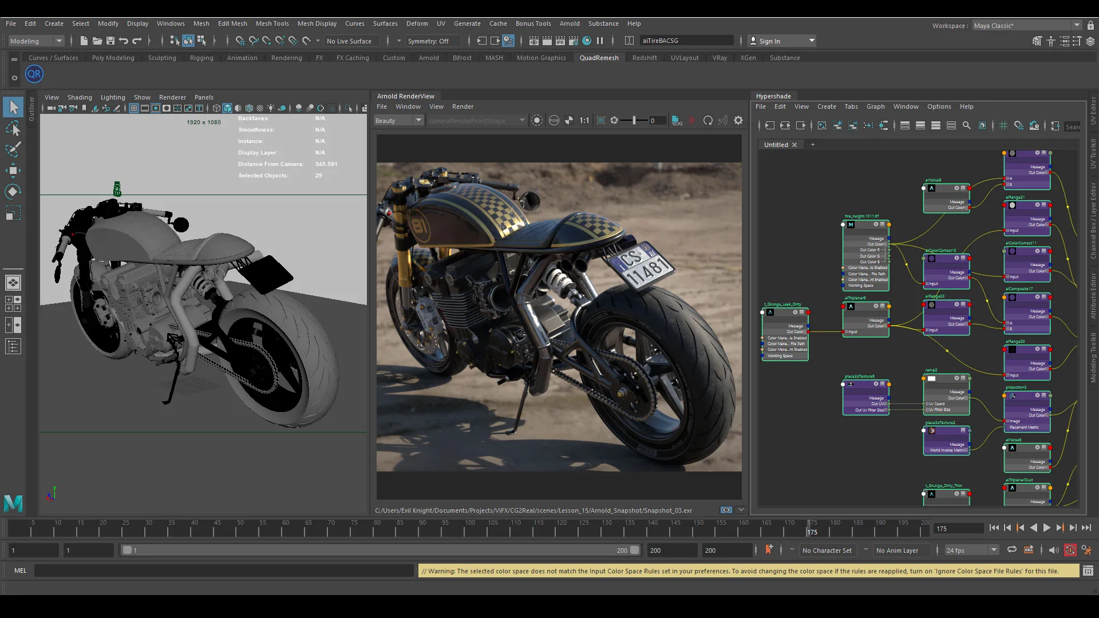Open Arnold RenderView settings gear
1099x618 pixels.
(x=738, y=120)
